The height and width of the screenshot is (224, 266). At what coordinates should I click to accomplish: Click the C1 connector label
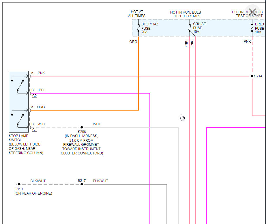tap(34, 130)
